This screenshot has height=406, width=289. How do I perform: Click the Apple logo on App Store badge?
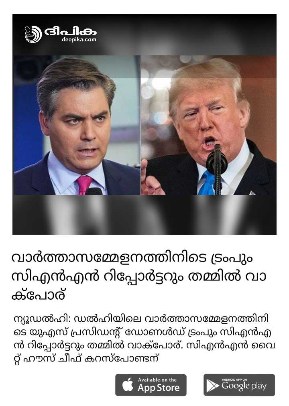128,385
